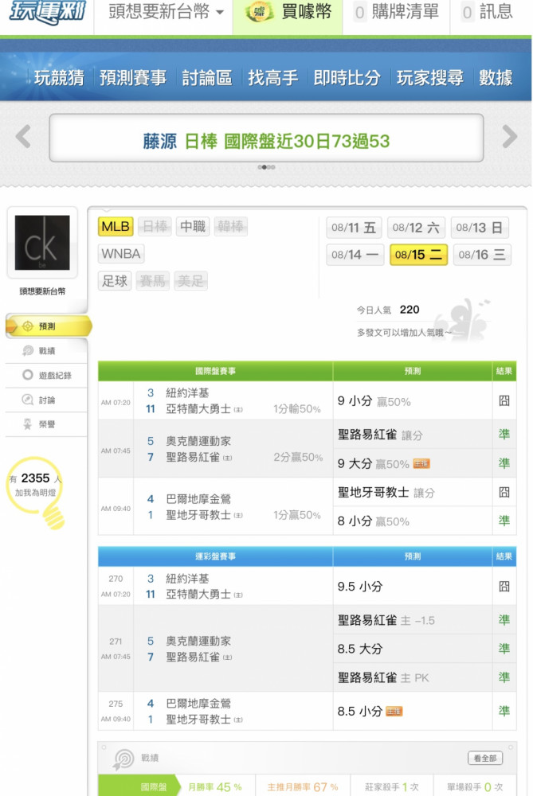Screen dimensions: 533x796
Task: Click the 買噱幣 coin icon
Action: click(x=259, y=12)
